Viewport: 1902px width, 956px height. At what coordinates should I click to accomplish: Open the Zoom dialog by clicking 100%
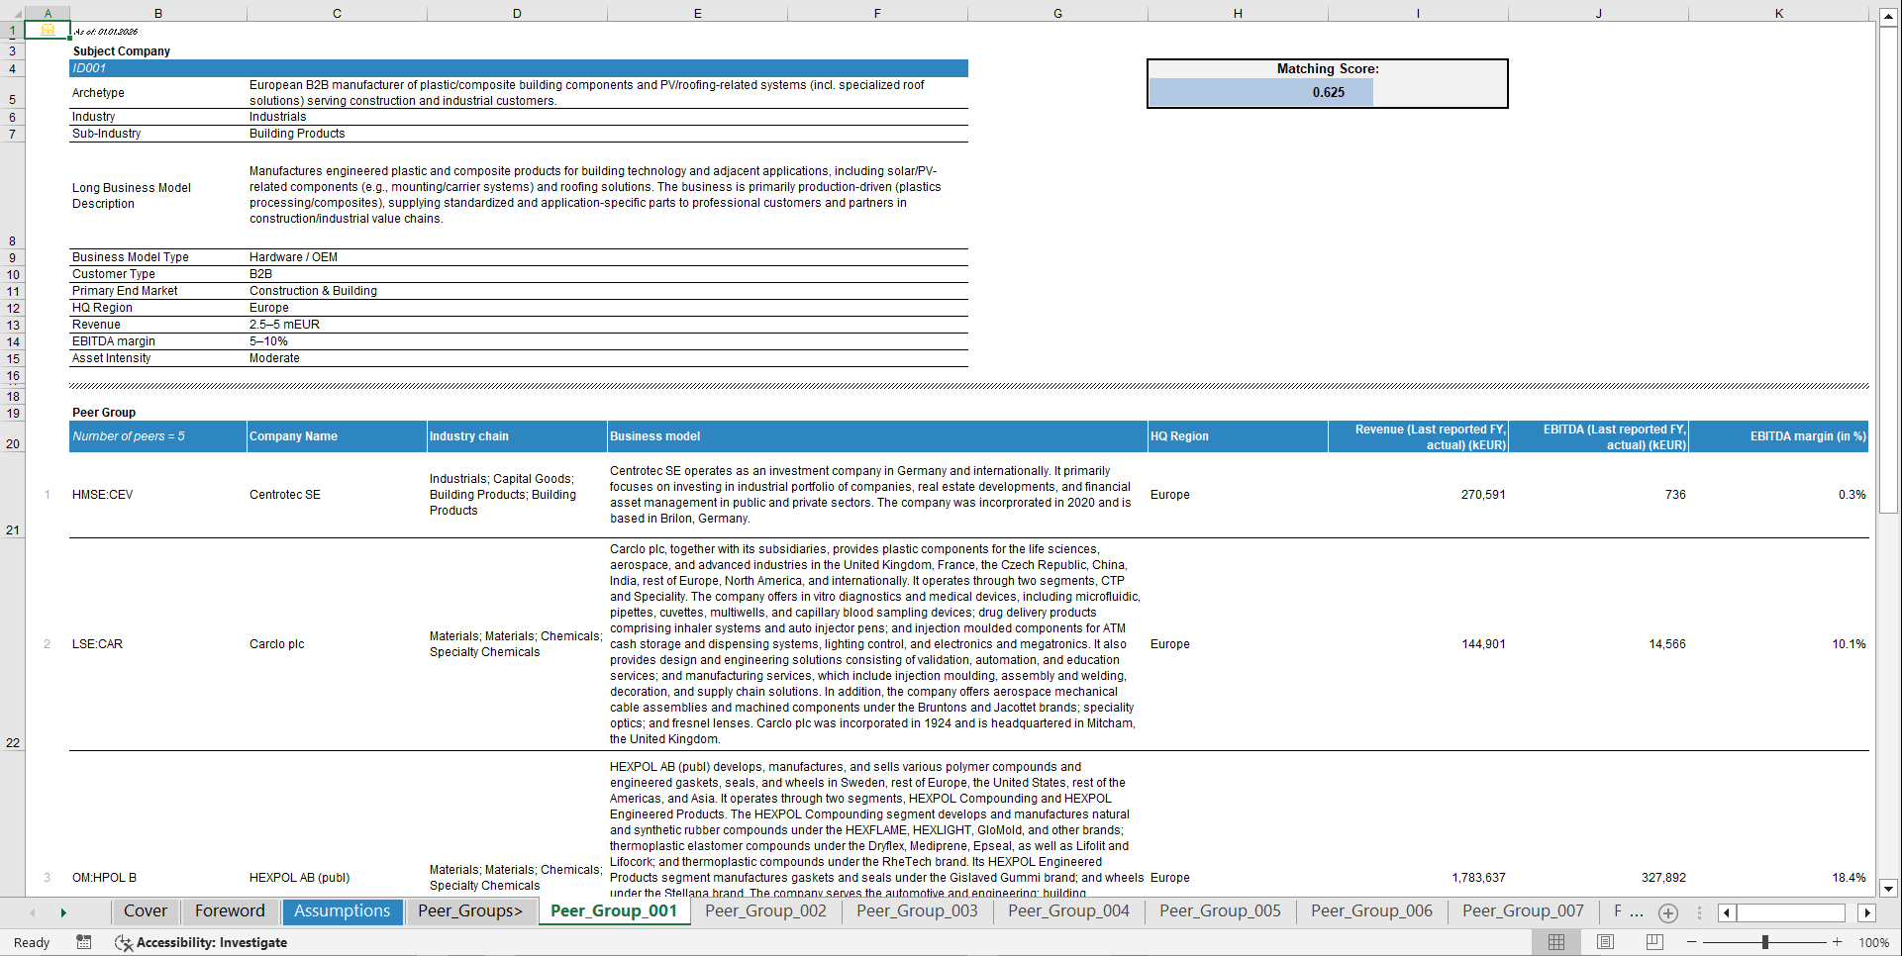pos(1874,942)
